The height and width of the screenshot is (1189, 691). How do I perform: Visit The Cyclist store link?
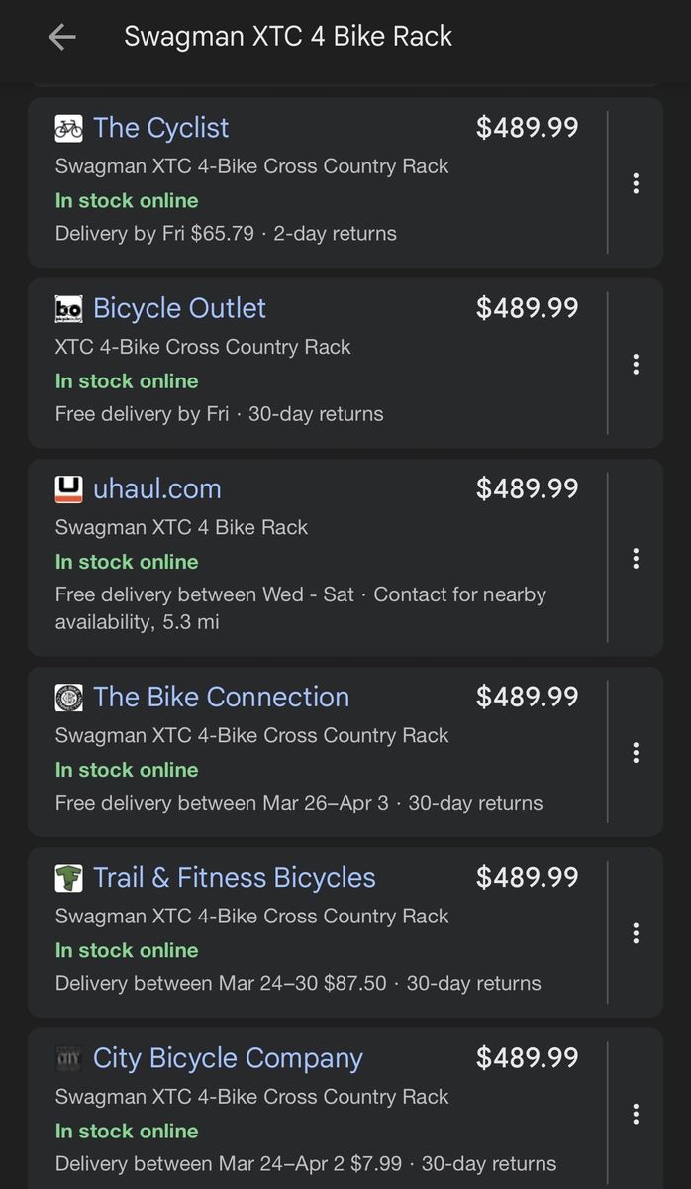pos(160,128)
